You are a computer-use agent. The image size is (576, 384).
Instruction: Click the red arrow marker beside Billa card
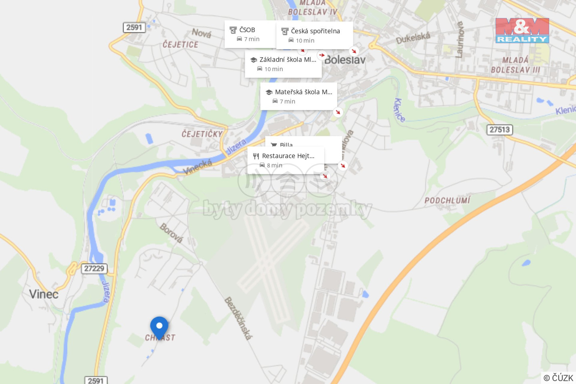pos(343,165)
